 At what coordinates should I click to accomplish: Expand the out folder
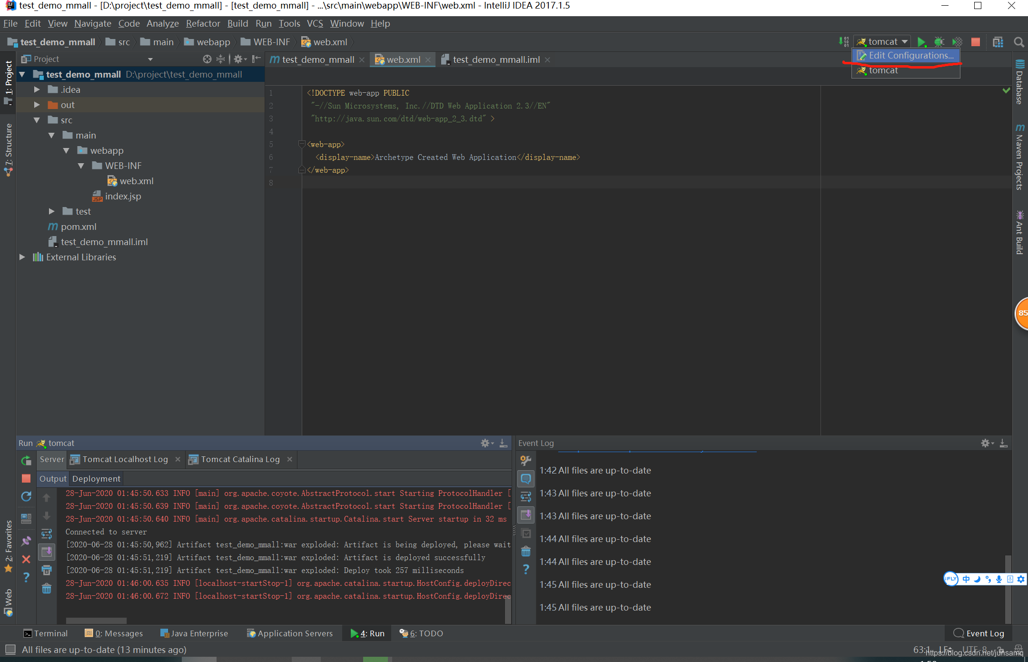coord(37,105)
